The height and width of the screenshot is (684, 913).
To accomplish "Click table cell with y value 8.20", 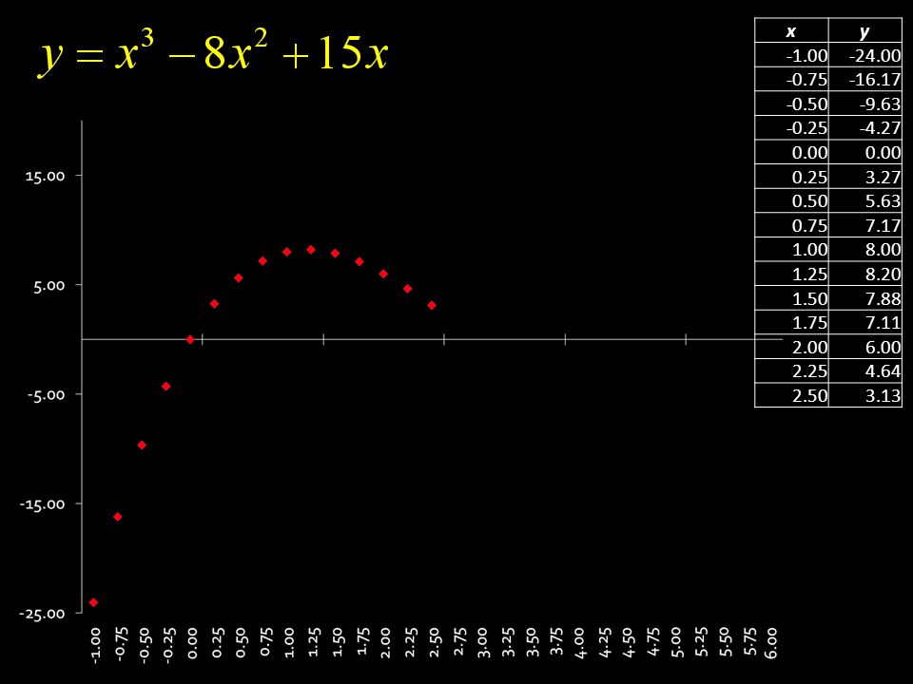I will 864,274.
